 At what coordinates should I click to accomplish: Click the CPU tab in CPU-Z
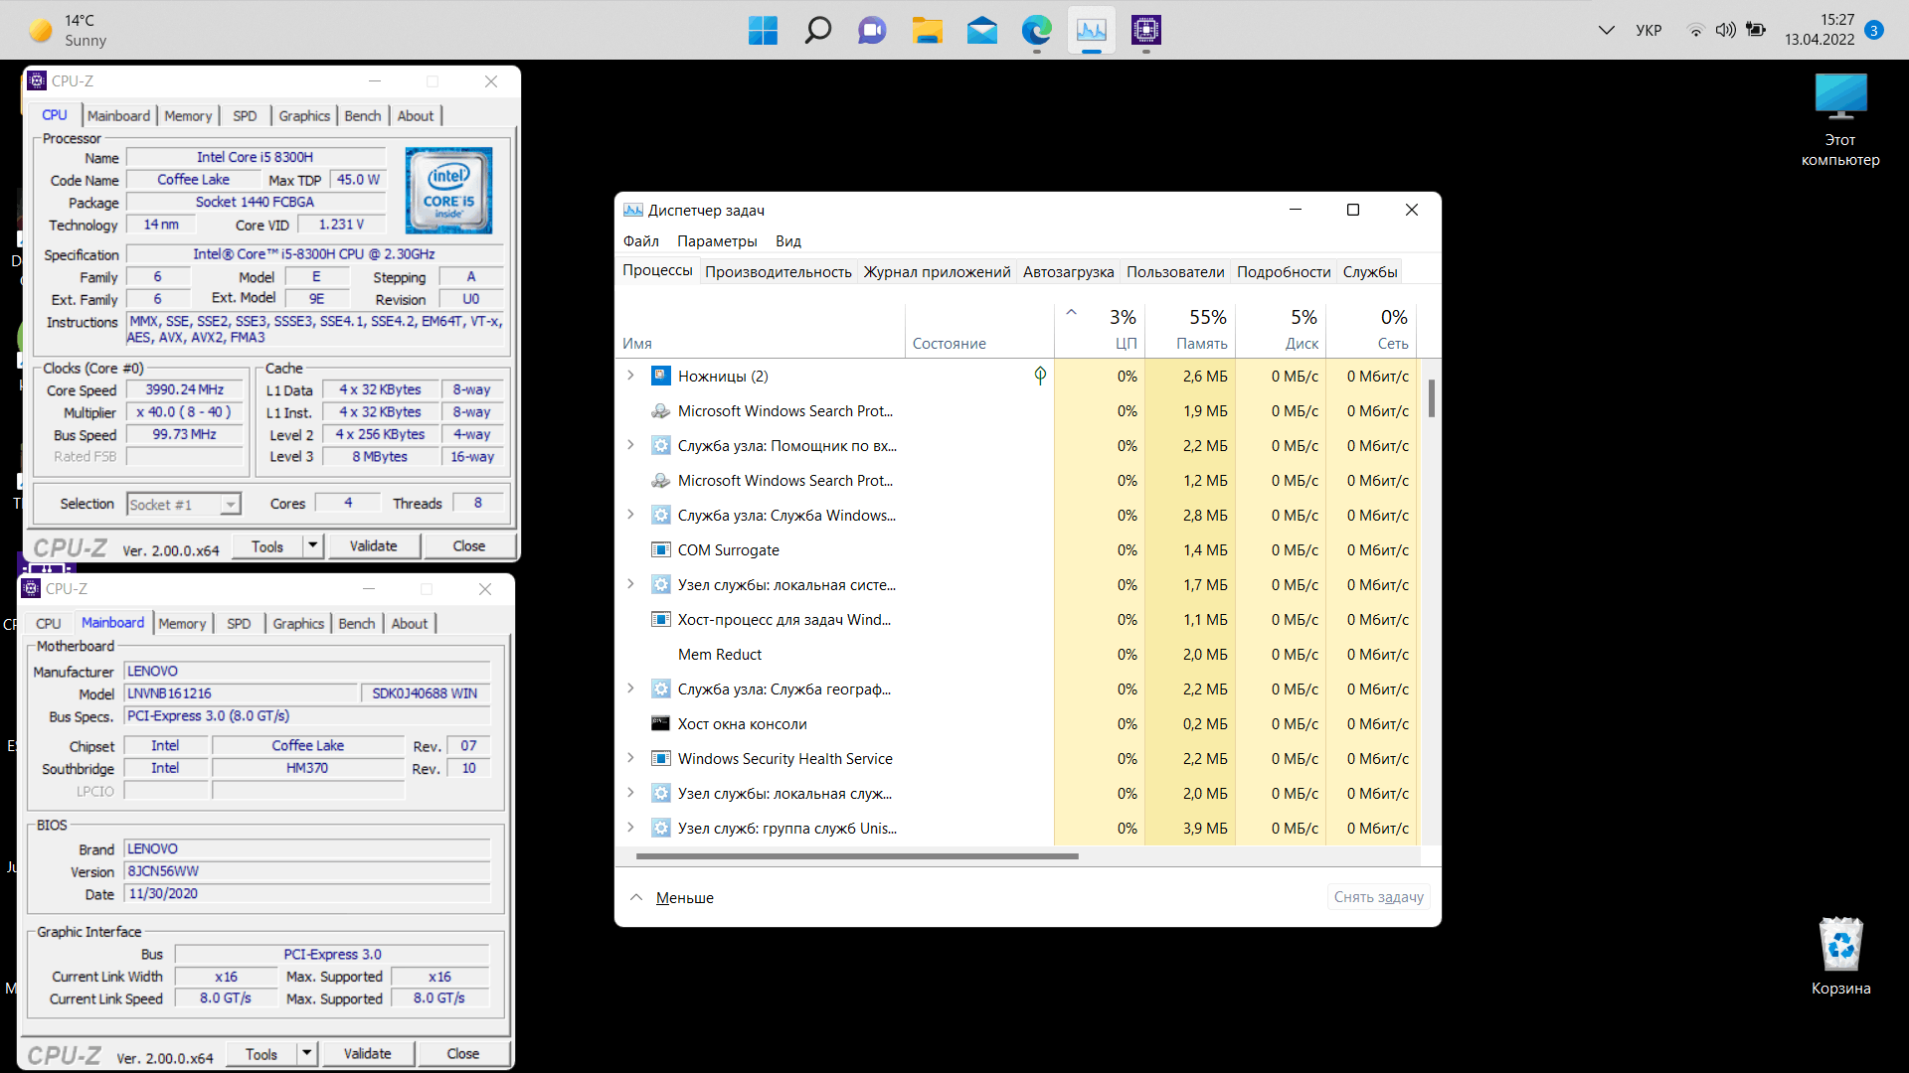[54, 115]
